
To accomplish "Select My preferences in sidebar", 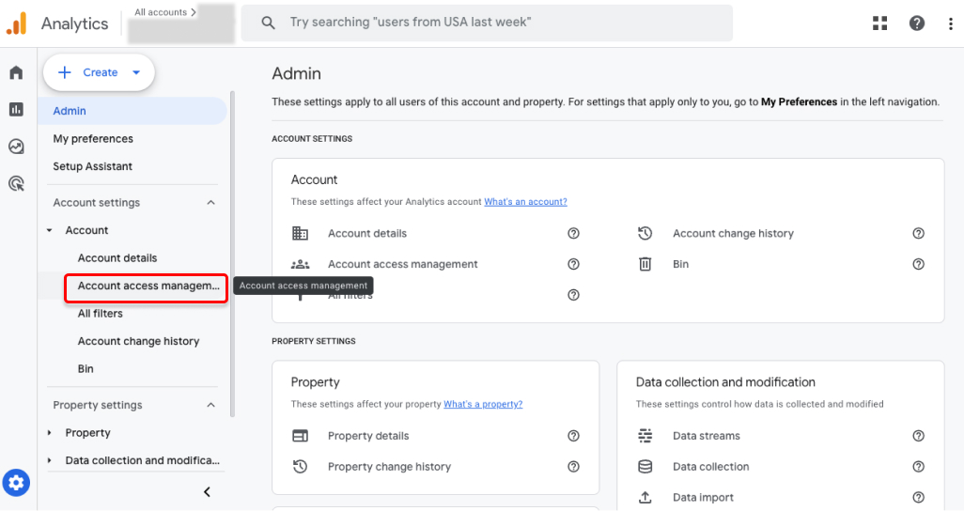I will (93, 139).
